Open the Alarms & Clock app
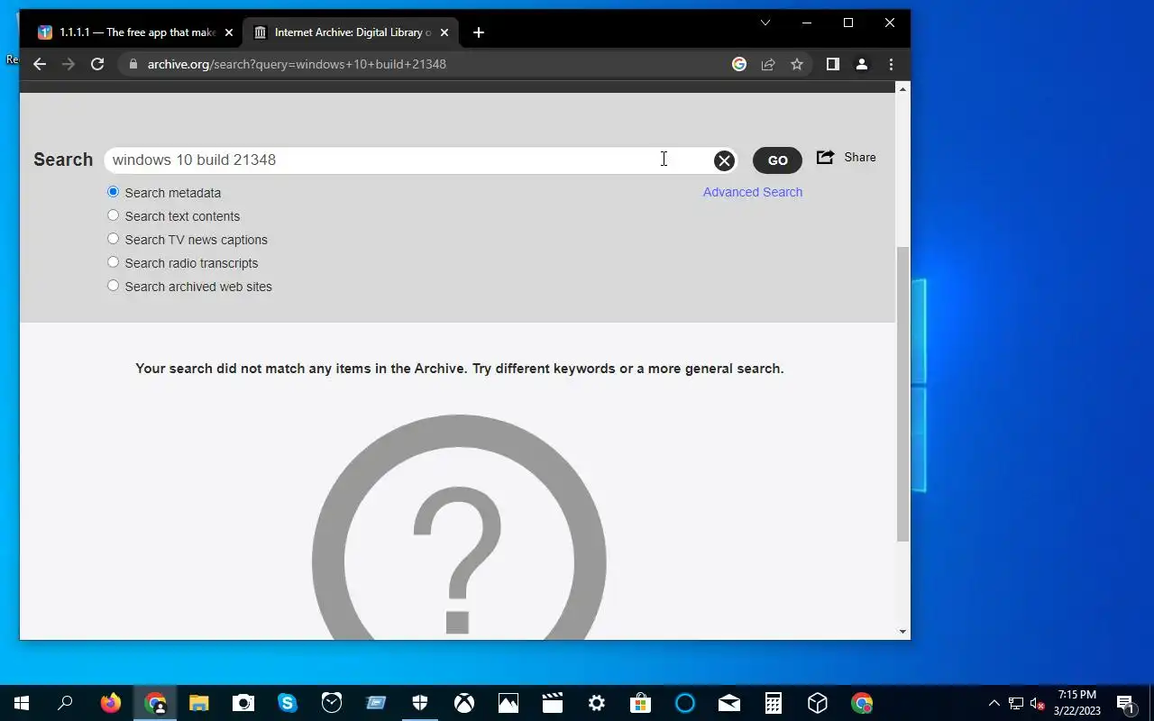This screenshot has height=721, width=1154. 332,703
